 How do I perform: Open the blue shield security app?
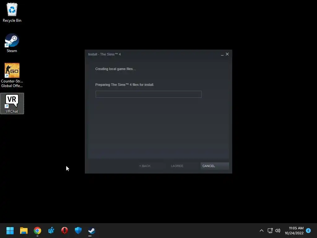[78, 231]
